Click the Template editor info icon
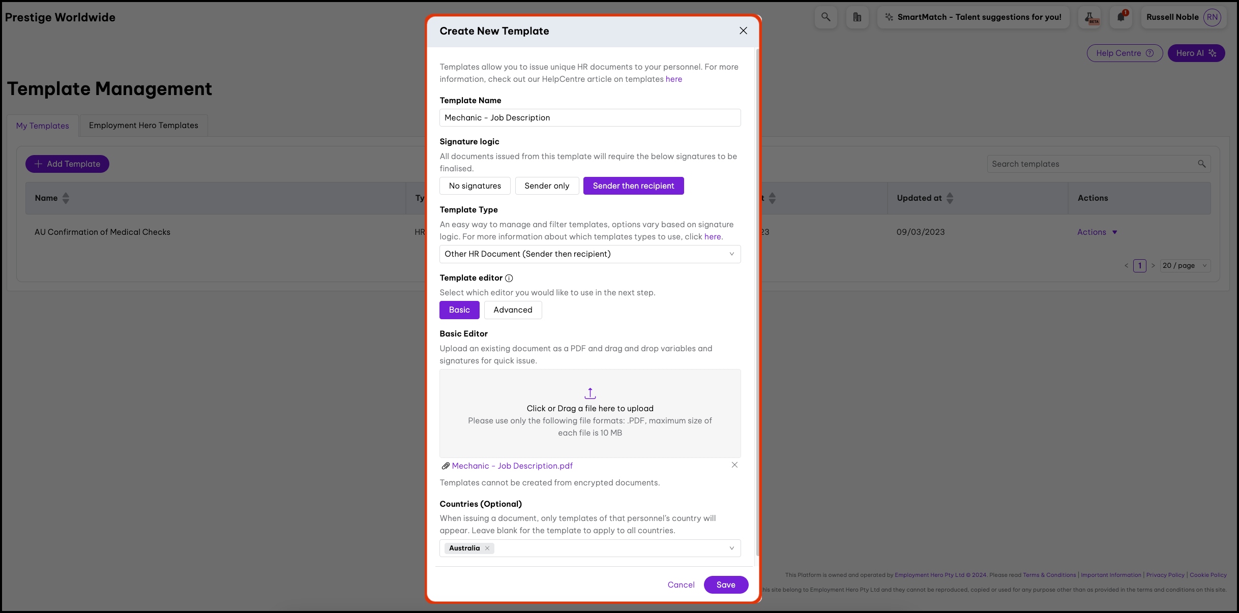1239x613 pixels. [509, 278]
